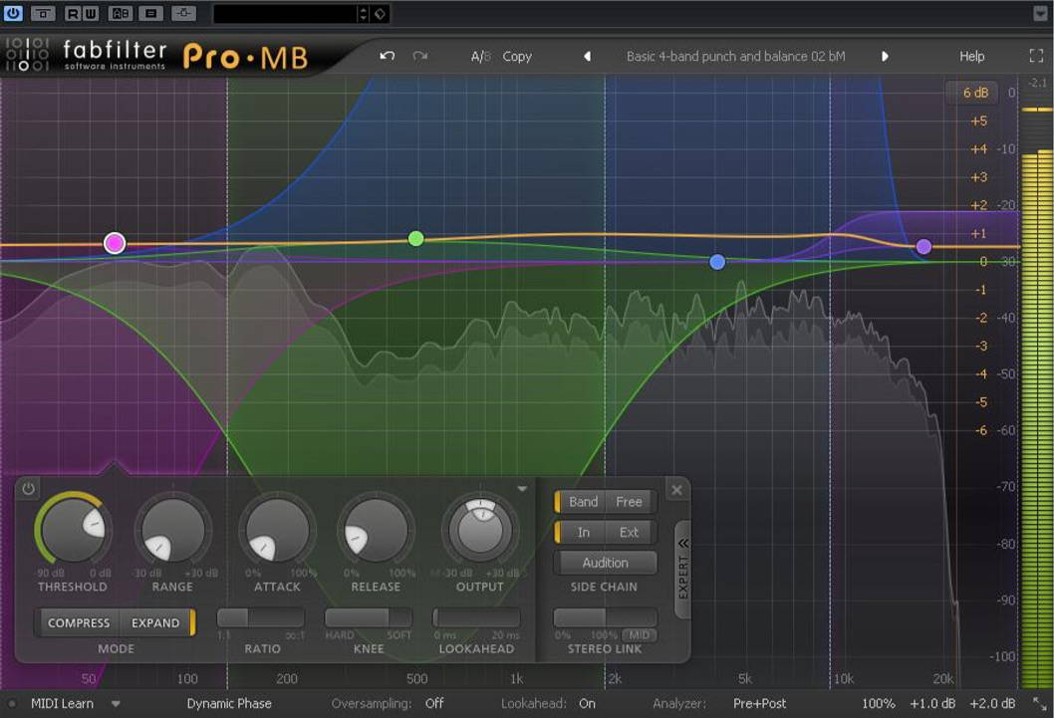Toggle A/B state comparison
This screenshot has height=718, width=1054.
pos(480,57)
